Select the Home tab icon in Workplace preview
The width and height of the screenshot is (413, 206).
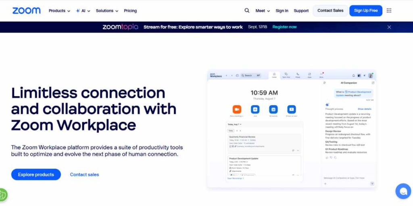(274, 75)
